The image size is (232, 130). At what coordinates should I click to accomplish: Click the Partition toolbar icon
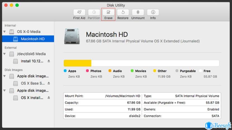(x=94, y=12)
